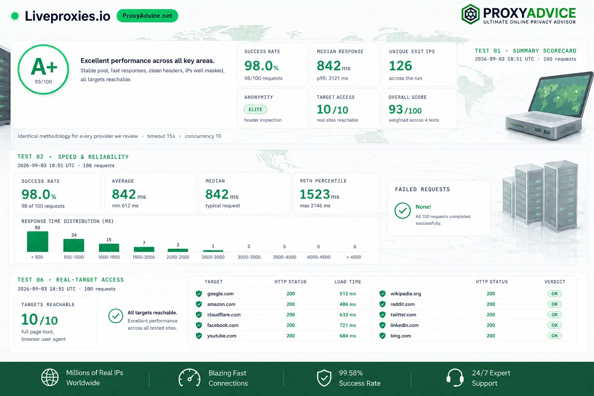Viewport: 594px width, 396px height.
Task: Click the '633 ms' load time
Action: tap(348, 315)
